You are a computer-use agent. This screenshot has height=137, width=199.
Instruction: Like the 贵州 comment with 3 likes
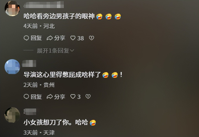[73, 97]
